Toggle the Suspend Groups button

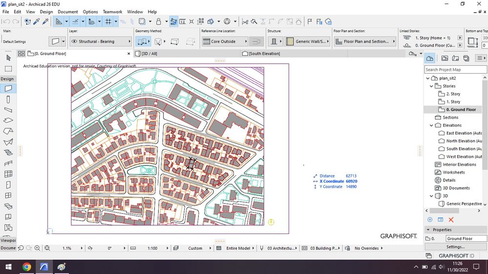coord(174,21)
